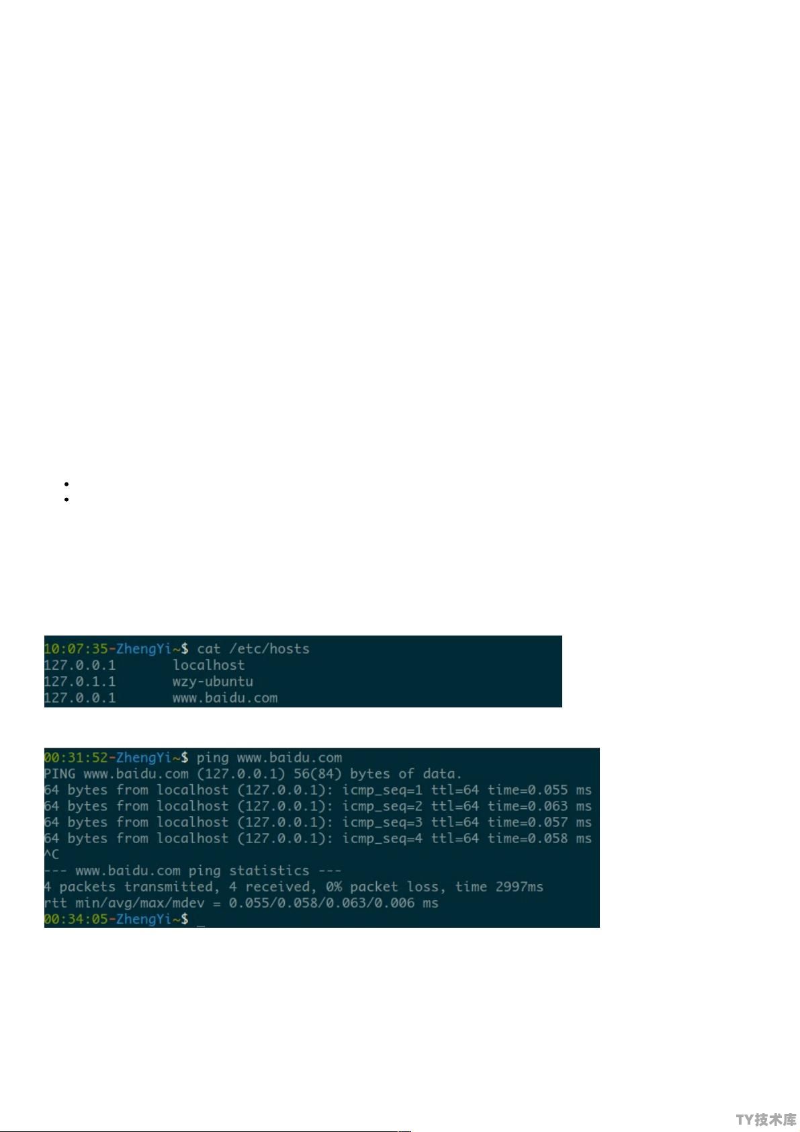Click the 'ping www.baidu.com' command
800x1132 pixels.
pos(269,758)
